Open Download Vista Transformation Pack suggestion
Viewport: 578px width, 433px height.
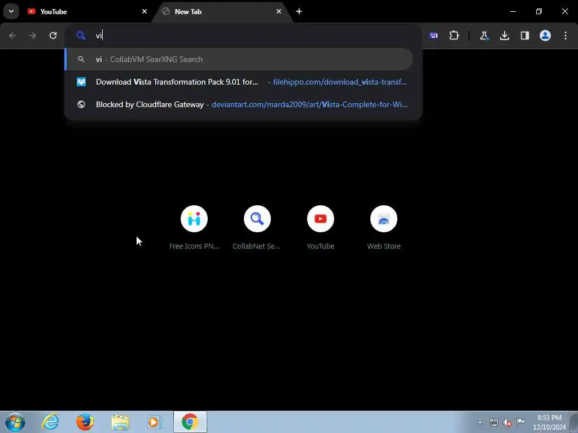(239, 82)
